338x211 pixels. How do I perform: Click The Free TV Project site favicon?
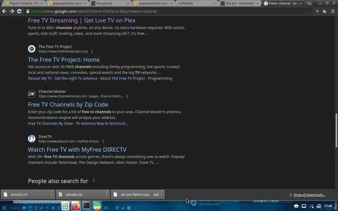[x=32, y=49]
